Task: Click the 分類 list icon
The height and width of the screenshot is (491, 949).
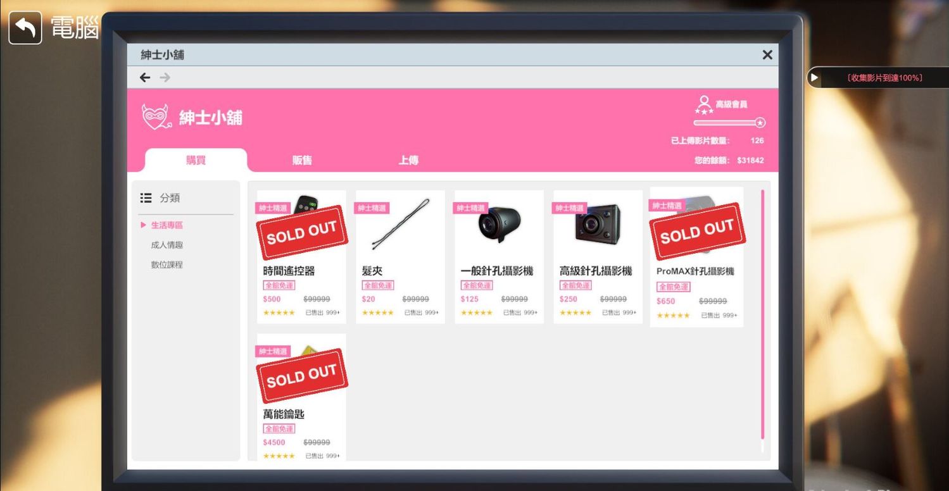Action: tap(146, 198)
